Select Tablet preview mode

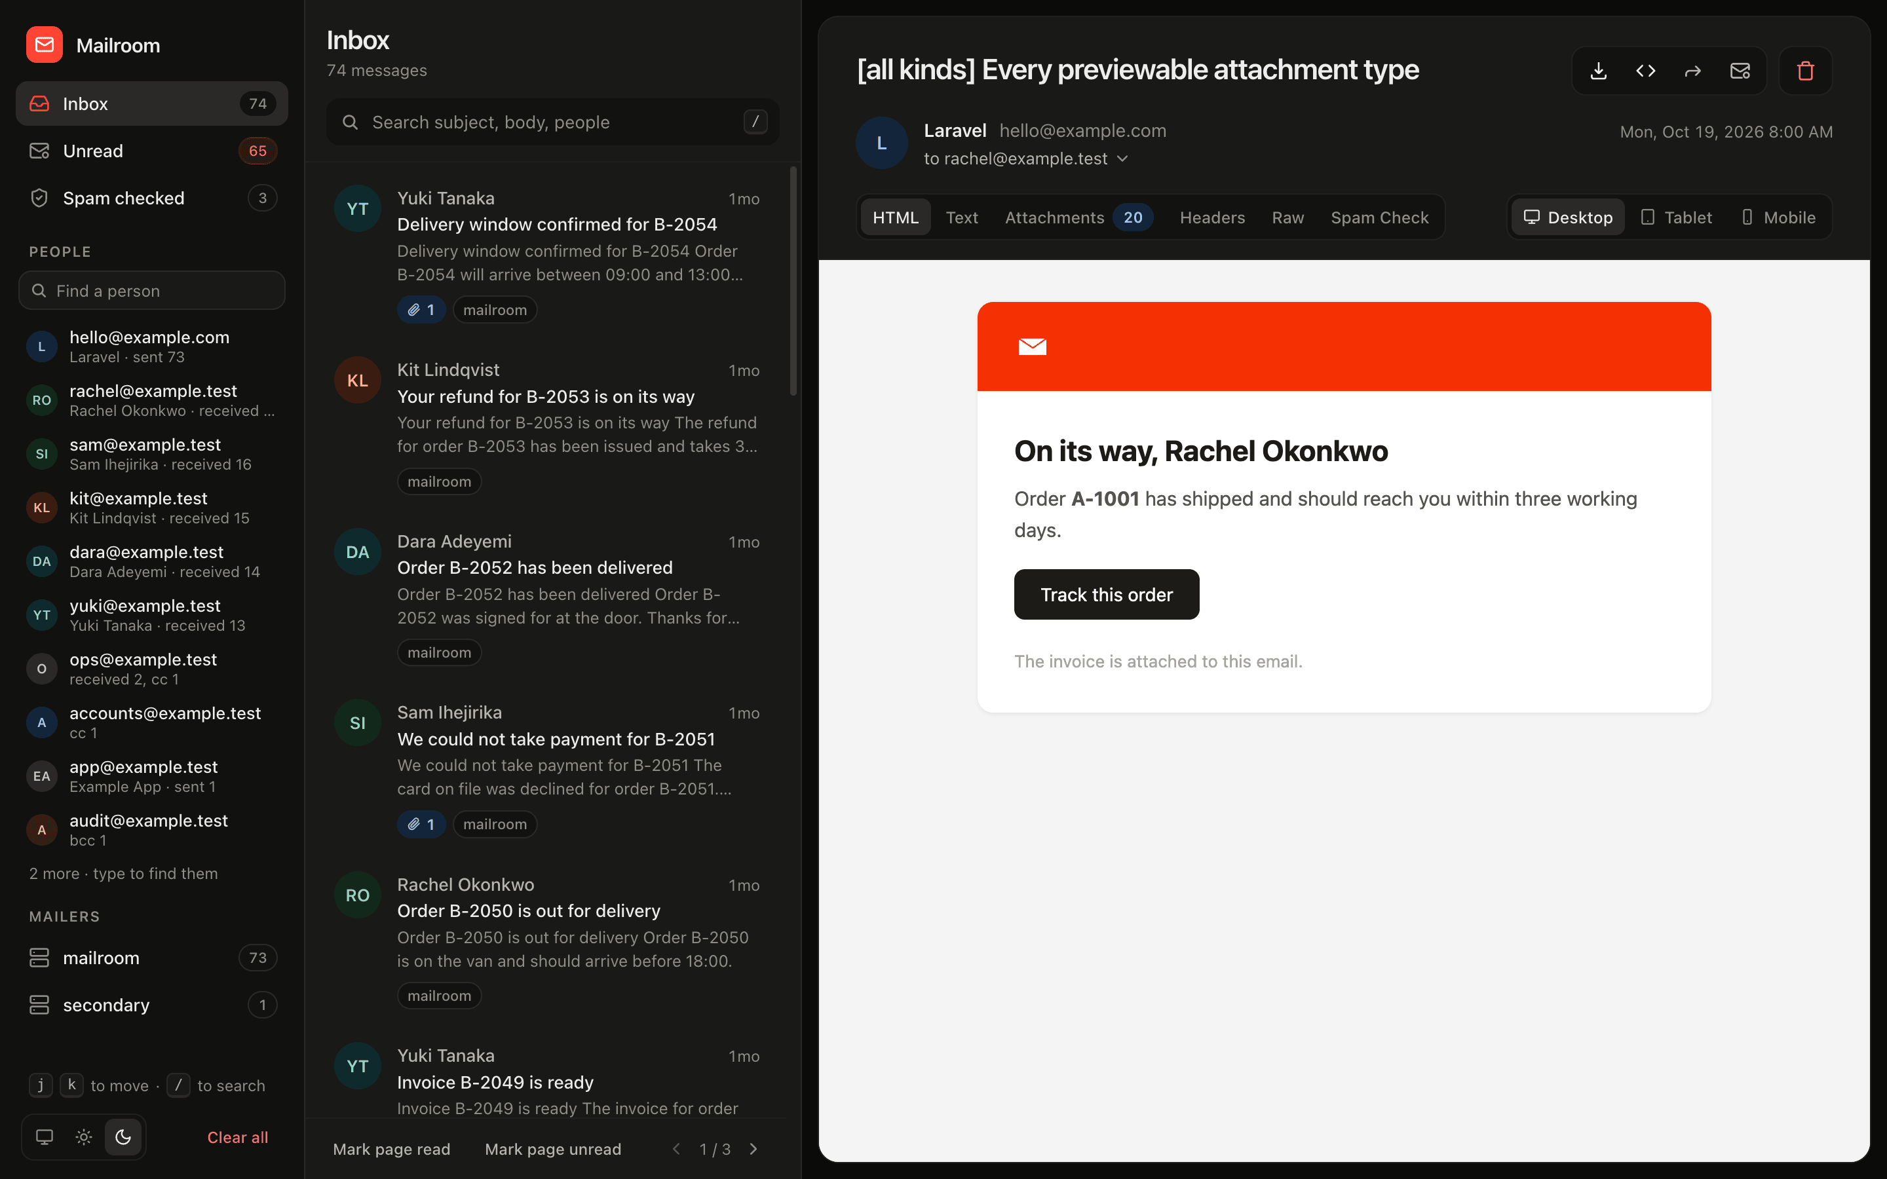1675,217
